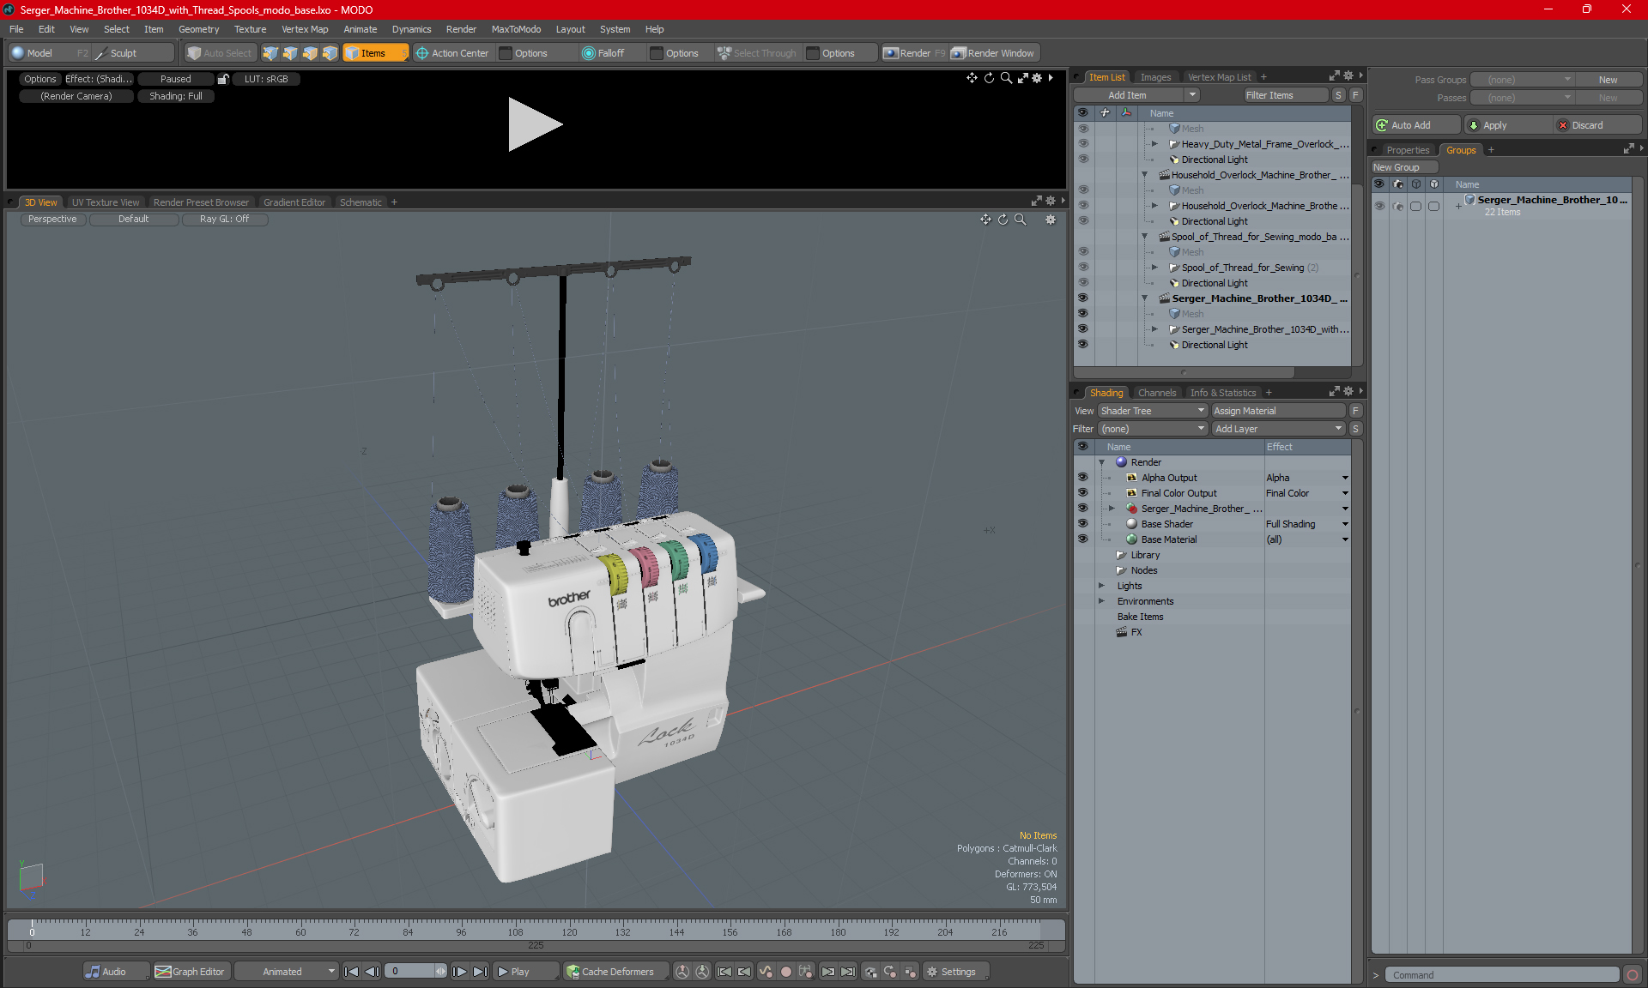Open the Falloff tool
The height and width of the screenshot is (988, 1648).
[x=603, y=53]
